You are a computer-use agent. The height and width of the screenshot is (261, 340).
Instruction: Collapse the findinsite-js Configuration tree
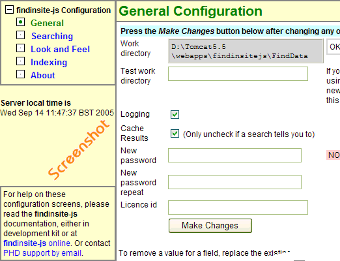click(9, 10)
